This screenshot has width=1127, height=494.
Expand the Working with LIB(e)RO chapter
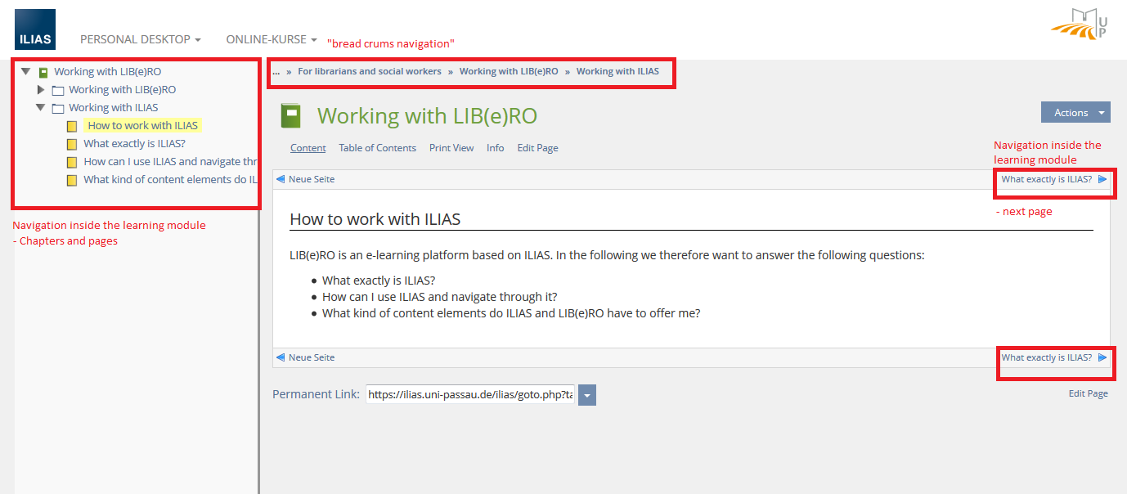coord(41,90)
